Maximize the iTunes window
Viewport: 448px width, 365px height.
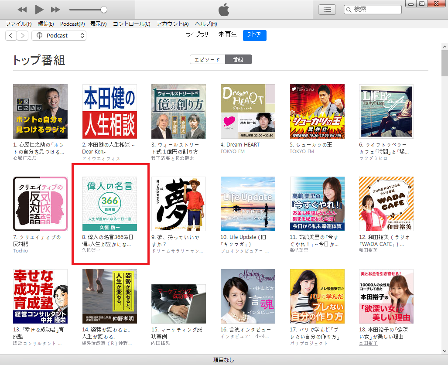click(x=422, y=4)
